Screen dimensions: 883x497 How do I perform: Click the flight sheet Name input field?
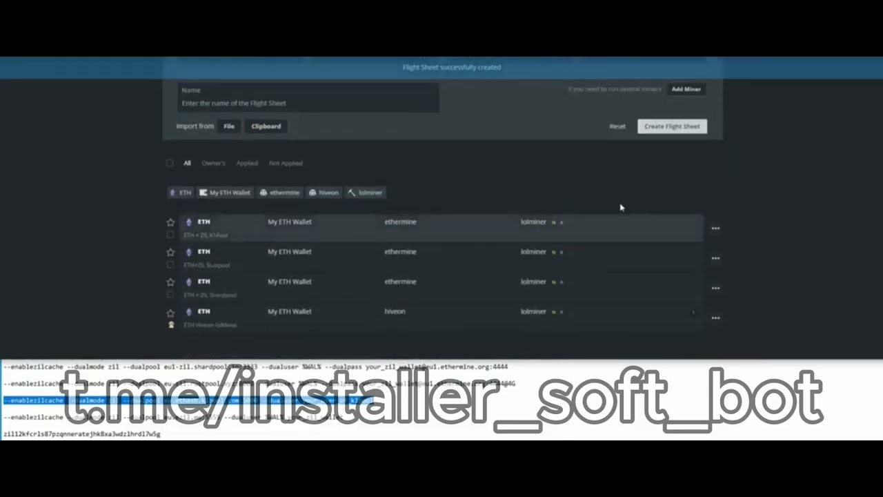pyautogui.click(x=308, y=97)
